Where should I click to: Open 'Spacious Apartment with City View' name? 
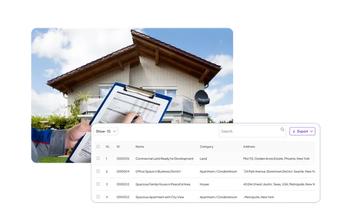click(x=160, y=197)
